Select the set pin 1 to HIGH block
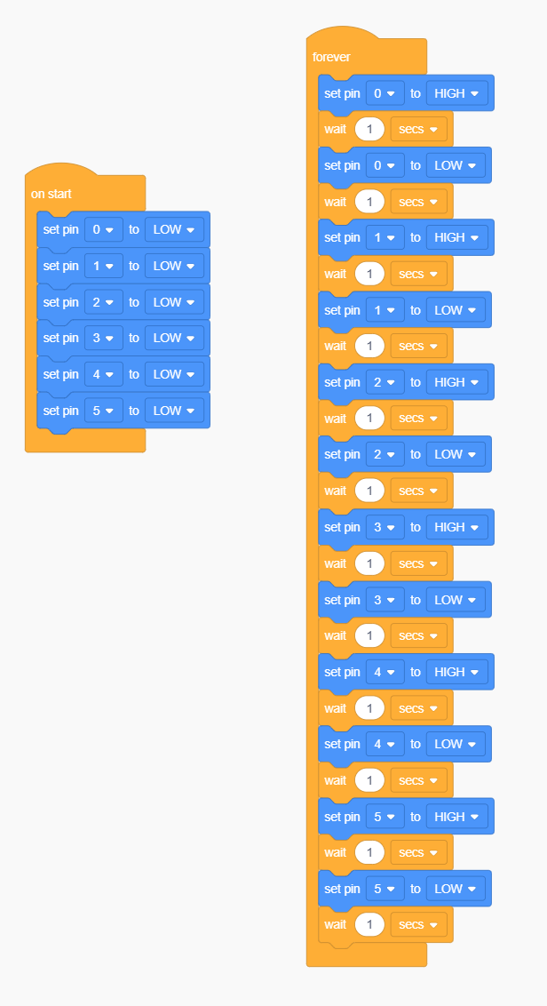Screen dimensions: 547x1006 406,237
